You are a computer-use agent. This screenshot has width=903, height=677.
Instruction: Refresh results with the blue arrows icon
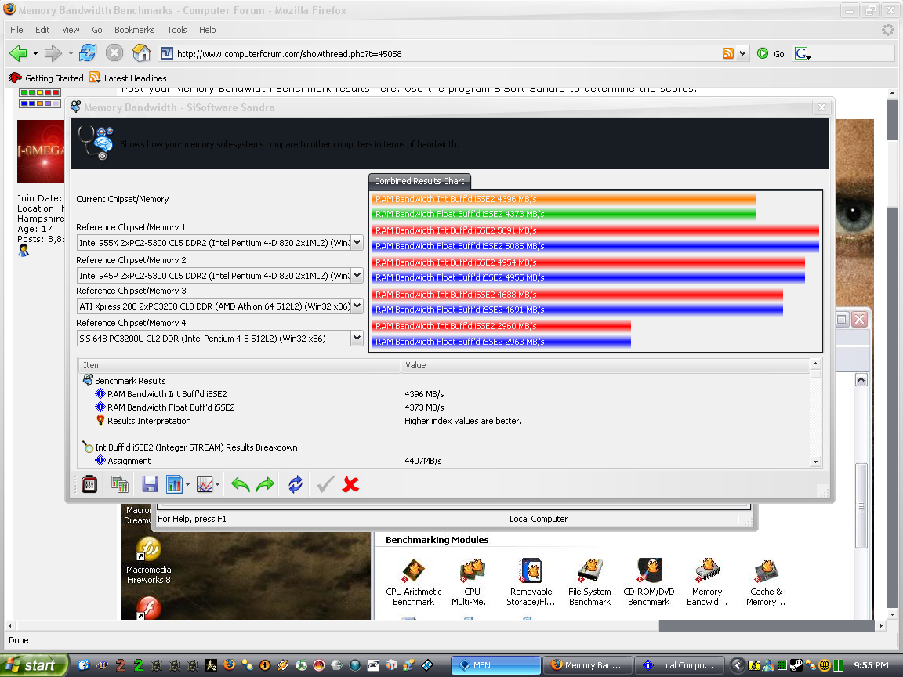pos(296,484)
